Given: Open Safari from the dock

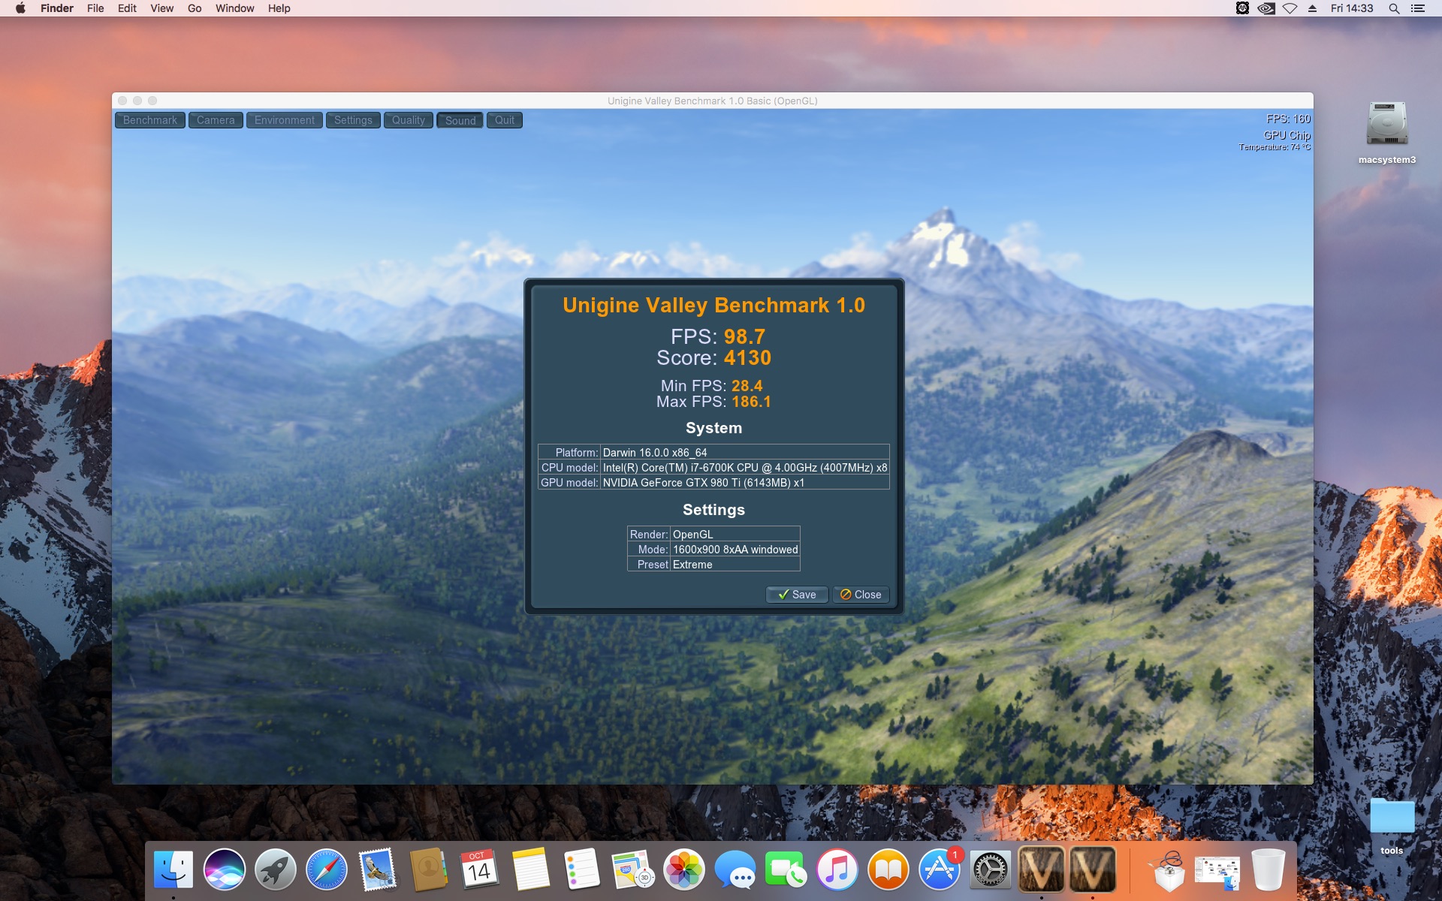Looking at the screenshot, I should (326, 870).
